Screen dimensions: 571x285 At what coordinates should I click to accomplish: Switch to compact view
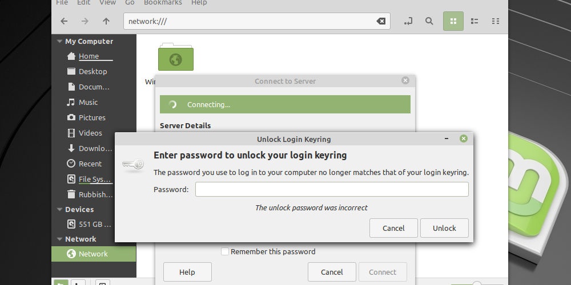(x=496, y=21)
